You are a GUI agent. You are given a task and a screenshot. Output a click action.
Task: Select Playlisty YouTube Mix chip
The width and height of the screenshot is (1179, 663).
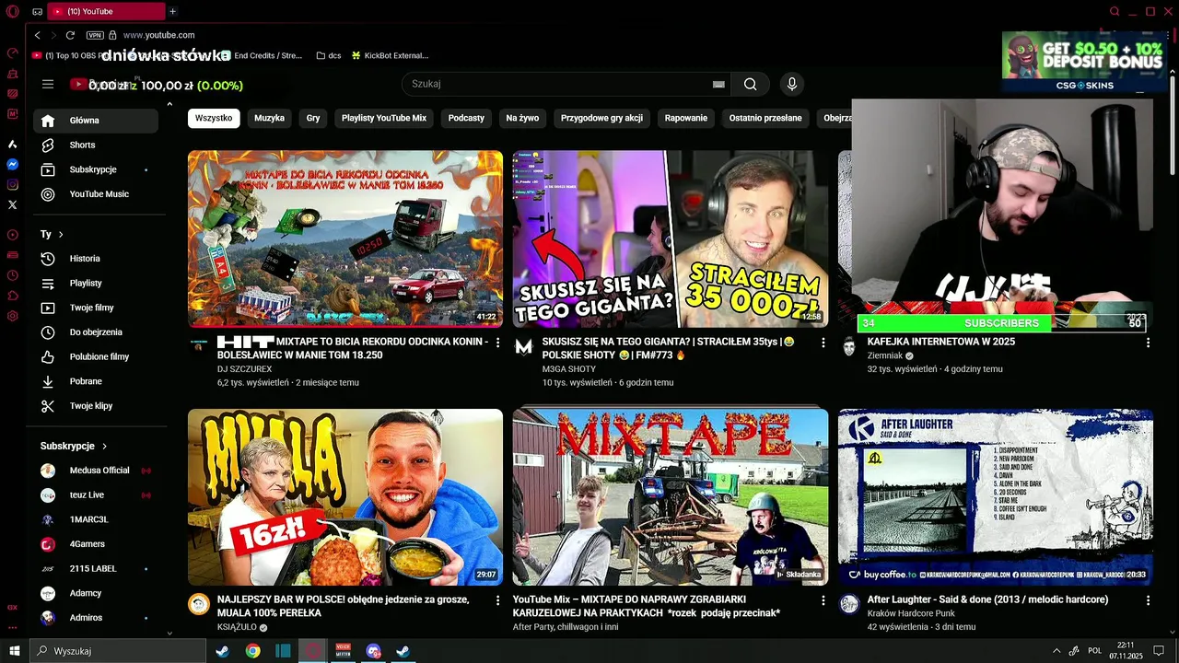[x=384, y=118]
